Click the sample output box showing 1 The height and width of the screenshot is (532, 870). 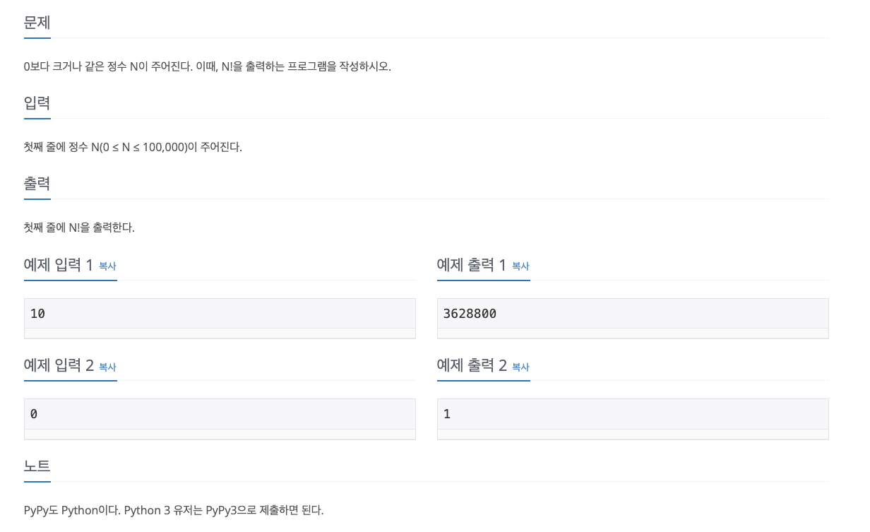click(x=633, y=413)
